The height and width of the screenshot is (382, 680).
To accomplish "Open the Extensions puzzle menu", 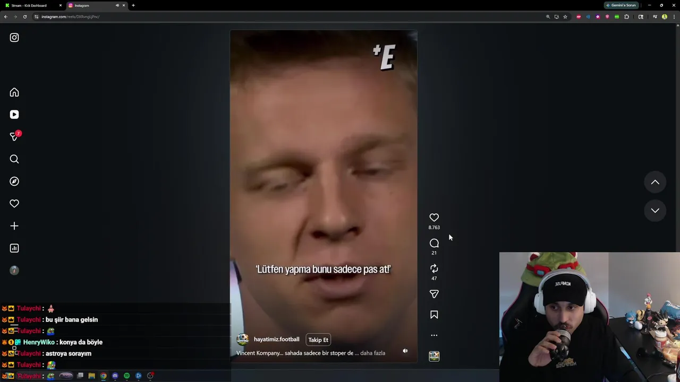I will (626, 16).
